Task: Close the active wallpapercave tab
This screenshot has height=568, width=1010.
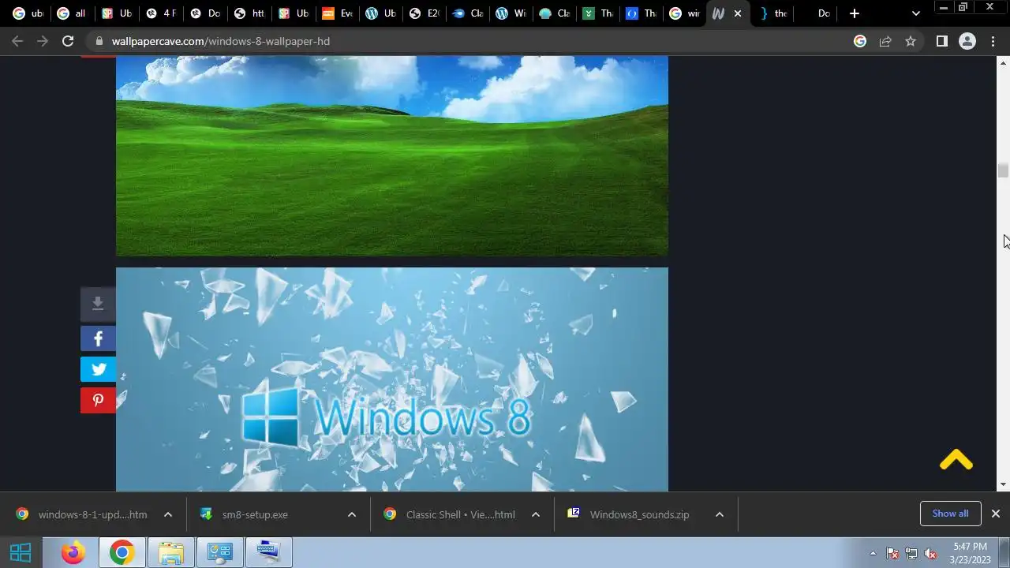Action: [738, 13]
